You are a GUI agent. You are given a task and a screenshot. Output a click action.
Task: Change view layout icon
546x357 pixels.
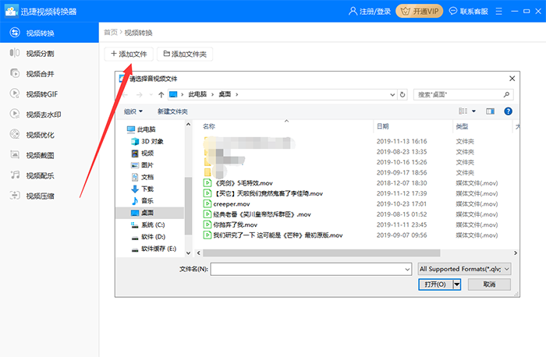click(x=463, y=111)
